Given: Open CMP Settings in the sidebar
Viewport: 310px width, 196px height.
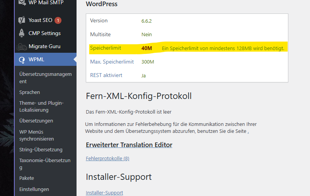Looking at the screenshot, I should 46,33.
